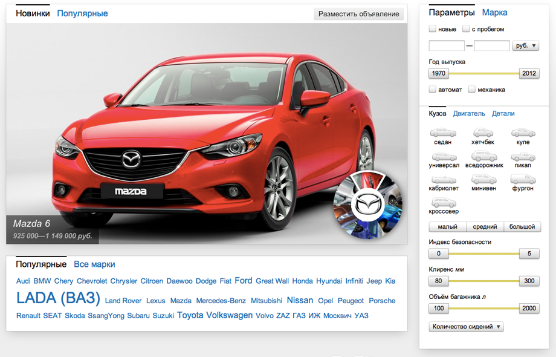
Task: Check the автомат transmission box
Action: click(432, 90)
